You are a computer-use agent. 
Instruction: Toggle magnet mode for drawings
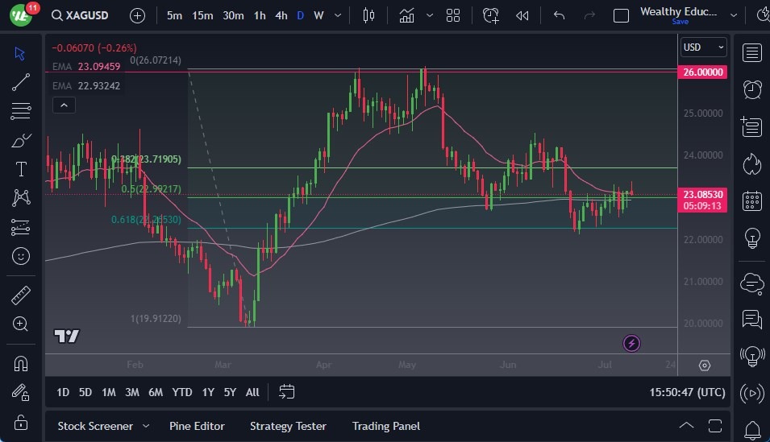21,363
